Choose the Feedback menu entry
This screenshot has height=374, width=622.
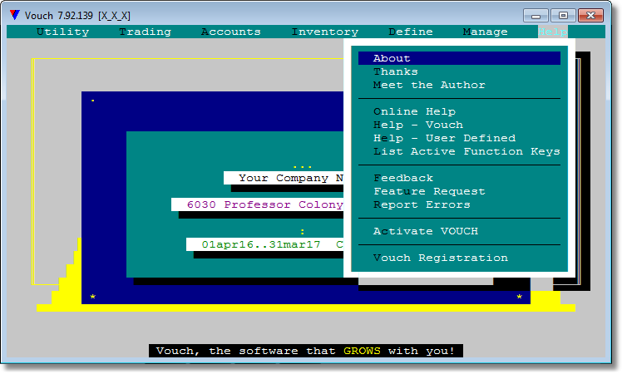point(459,178)
